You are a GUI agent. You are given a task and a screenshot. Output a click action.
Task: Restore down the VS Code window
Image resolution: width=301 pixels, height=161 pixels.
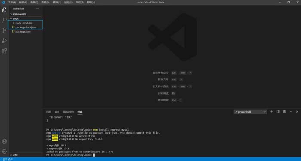point(289,2)
